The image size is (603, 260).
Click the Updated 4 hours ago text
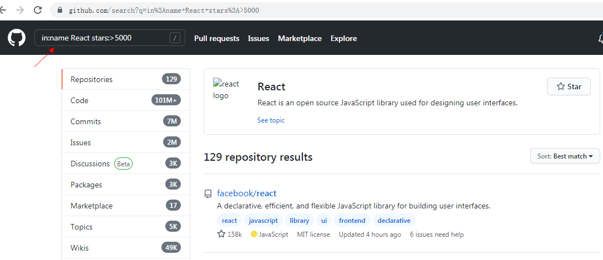[370, 234]
